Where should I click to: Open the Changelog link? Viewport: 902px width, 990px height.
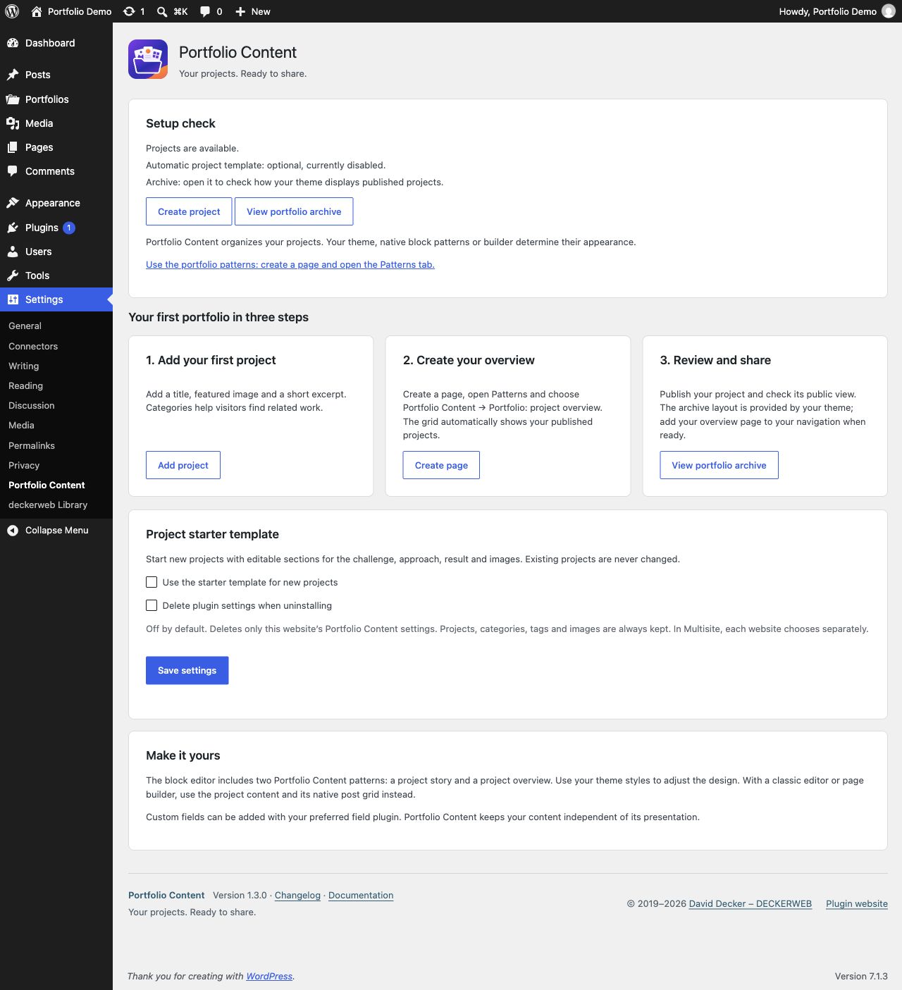pyautogui.click(x=297, y=895)
